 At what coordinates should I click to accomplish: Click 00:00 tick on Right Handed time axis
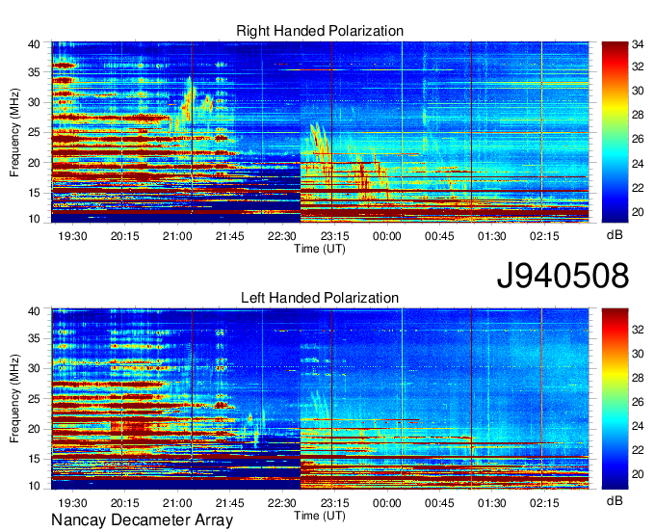(x=387, y=236)
